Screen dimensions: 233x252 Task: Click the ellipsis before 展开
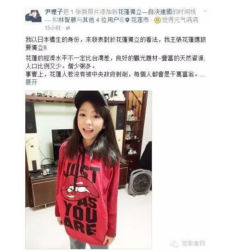[x=202, y=76]
